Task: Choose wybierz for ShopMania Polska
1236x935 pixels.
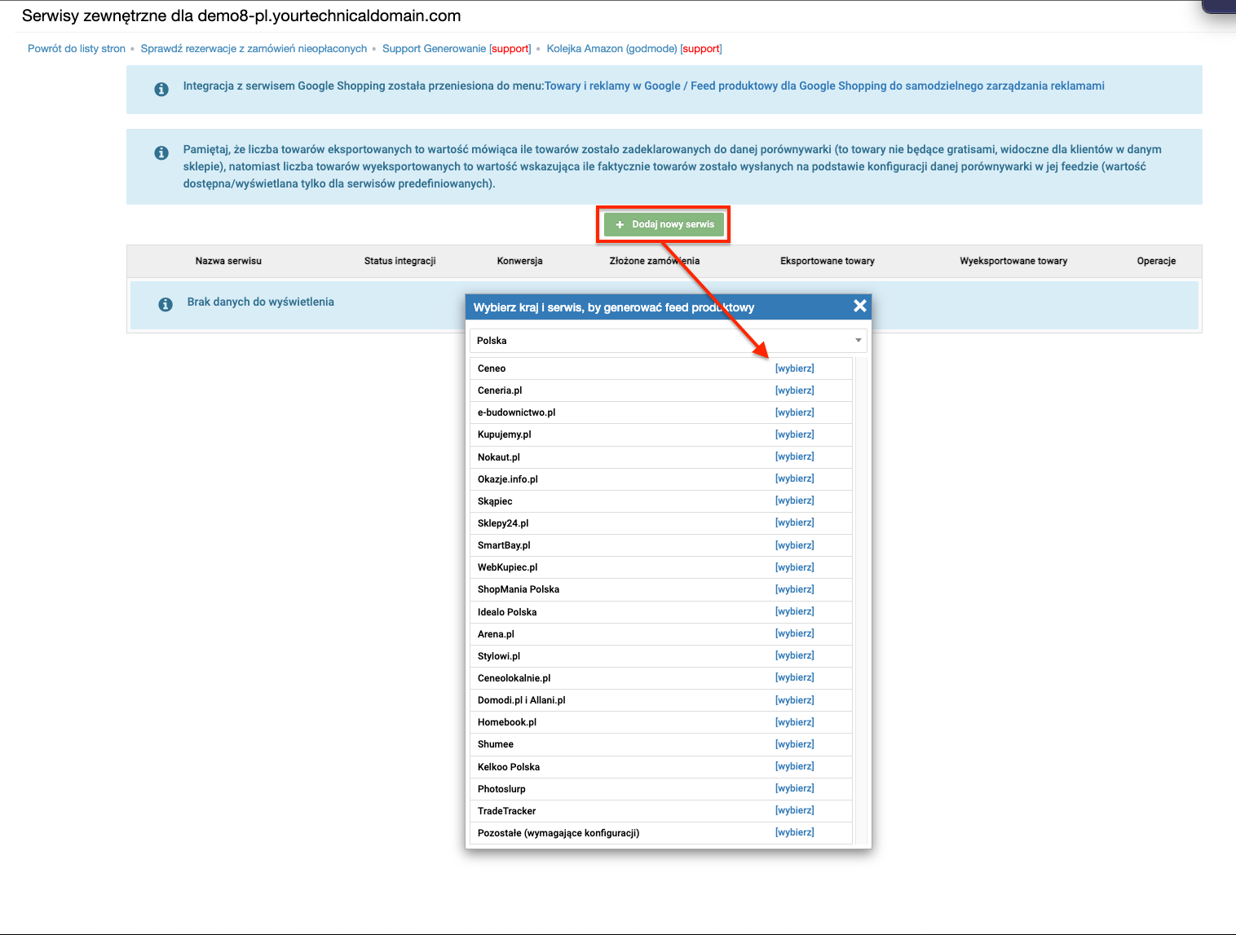Action: pos(794,589)
